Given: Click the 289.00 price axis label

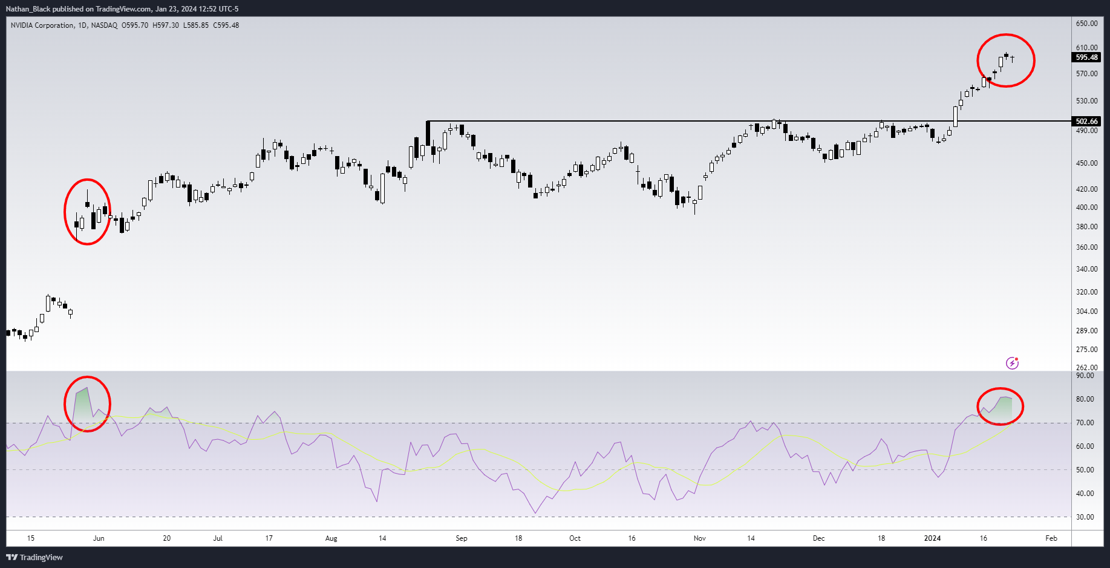Looking at the screenshot, I should pos(1086,331).
